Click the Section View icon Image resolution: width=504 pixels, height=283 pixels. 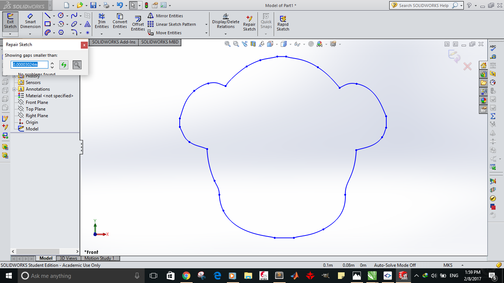pos(253,44)
